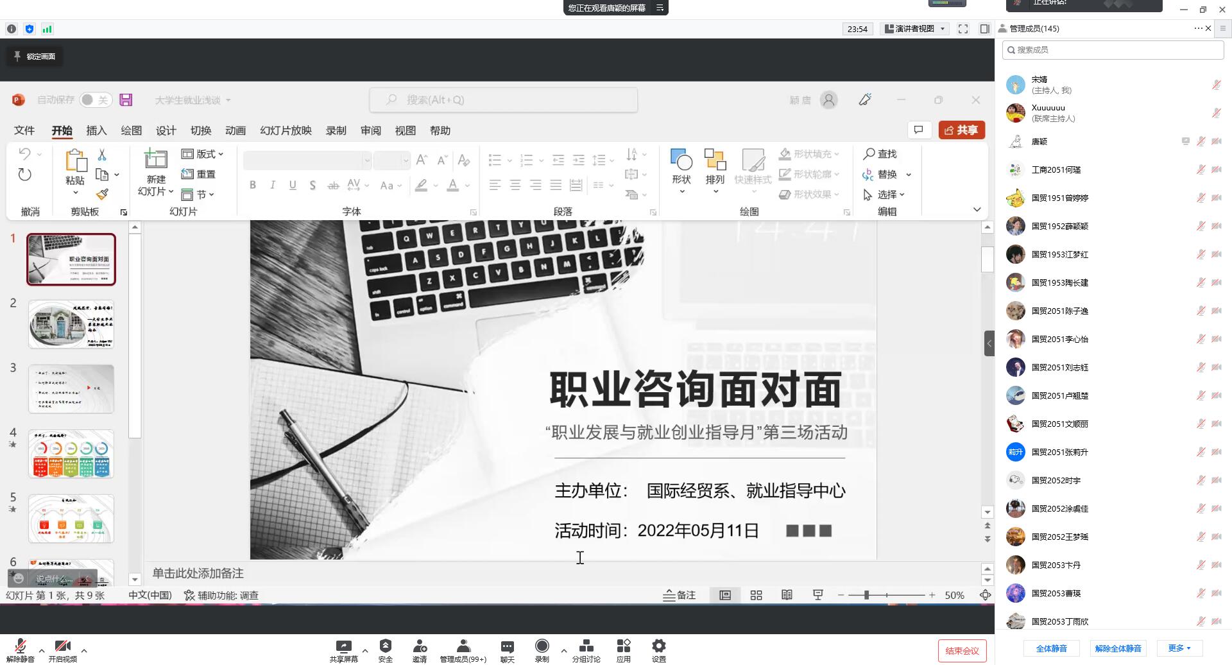The width and height of the screenshot is (1232, 665).
Task: Open the Settings gear icon
Action: (x=658, y=646)
